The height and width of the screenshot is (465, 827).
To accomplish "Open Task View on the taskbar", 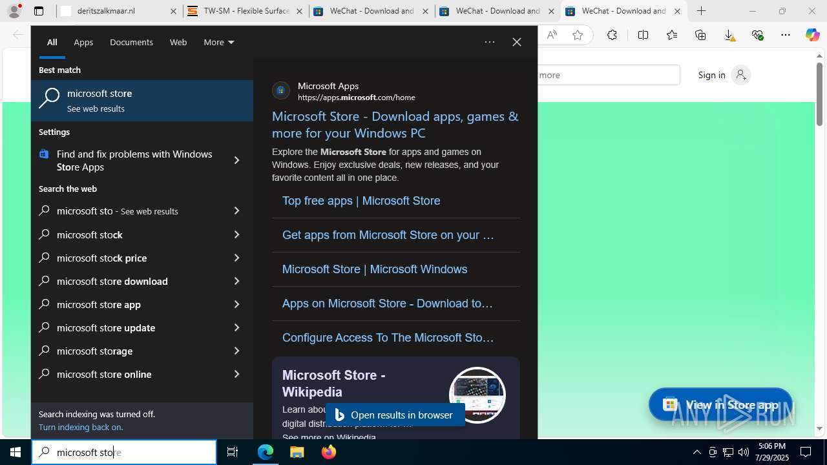I will (x=233, y=452).
